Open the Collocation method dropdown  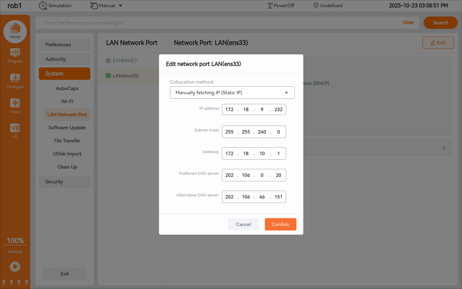[232, 93]
